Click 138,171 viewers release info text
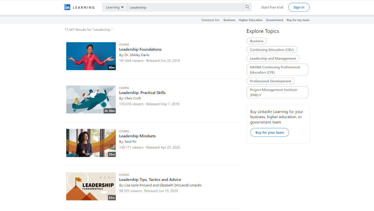This screenshot has width=374, height=211. click(150, 147)
